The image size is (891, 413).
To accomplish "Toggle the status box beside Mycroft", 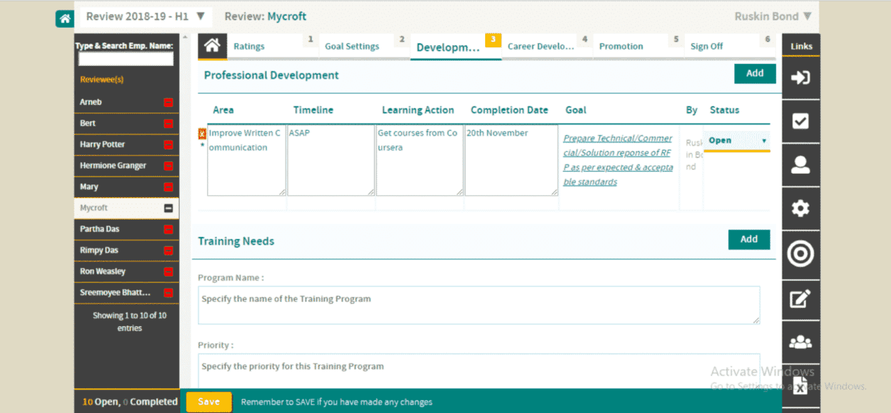I will click(x=168, y=208).
